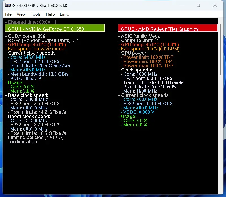The width and height of the screenshot is (226, 197).
Task: Select the GPU 1 NVIDIA GeForce GTX 1650 header
Action: [x=55, y=28]
